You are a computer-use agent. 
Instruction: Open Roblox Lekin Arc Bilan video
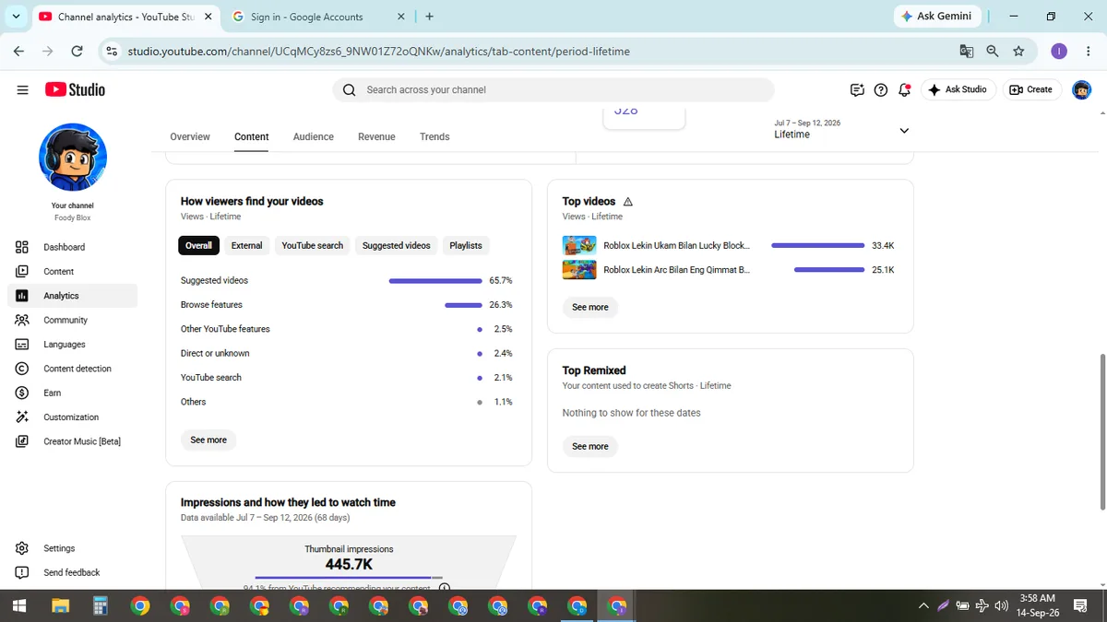click(676, 270)
